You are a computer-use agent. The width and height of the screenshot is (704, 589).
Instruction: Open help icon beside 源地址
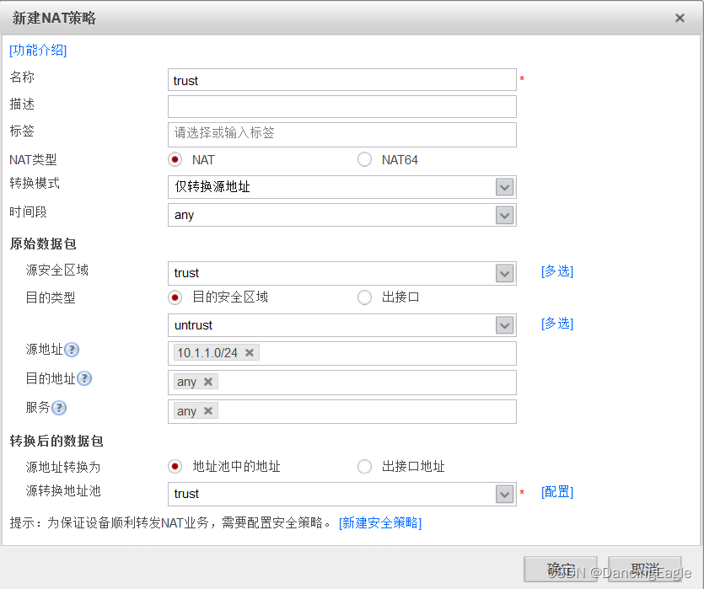72,350
